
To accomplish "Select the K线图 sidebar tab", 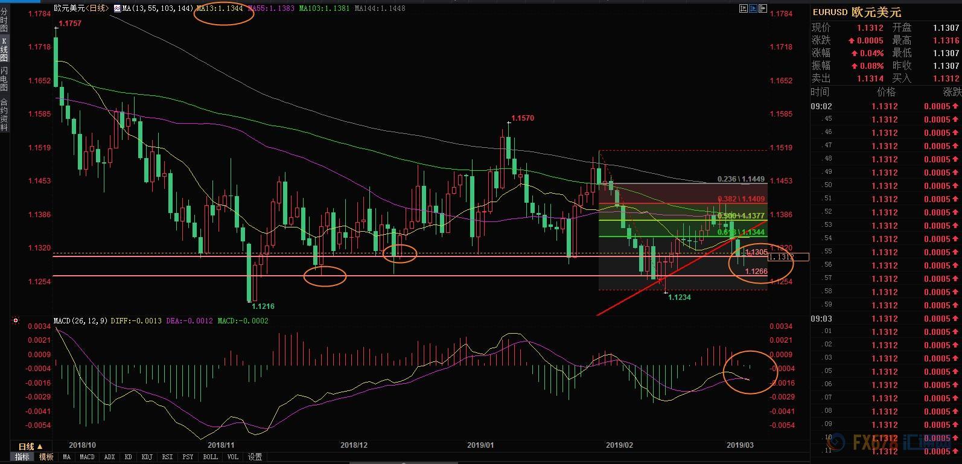I will pyautogui.click(x=4, y=49).
